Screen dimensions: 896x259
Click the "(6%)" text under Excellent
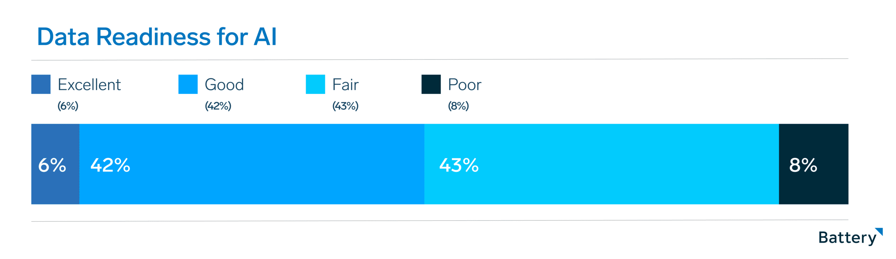point(68,106)
